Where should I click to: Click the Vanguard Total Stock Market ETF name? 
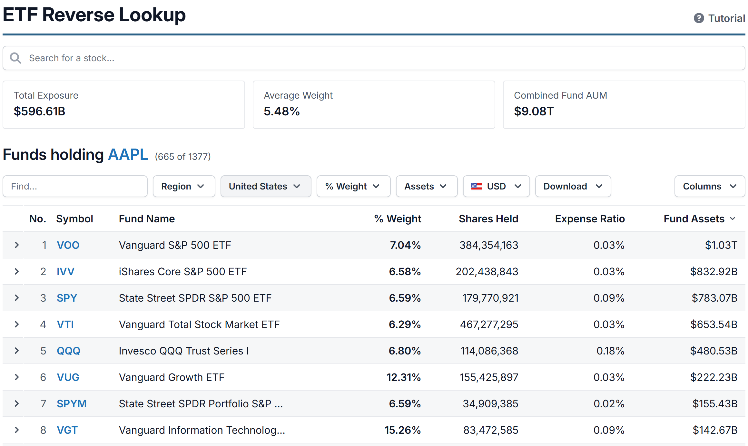(x=199, y=324)
